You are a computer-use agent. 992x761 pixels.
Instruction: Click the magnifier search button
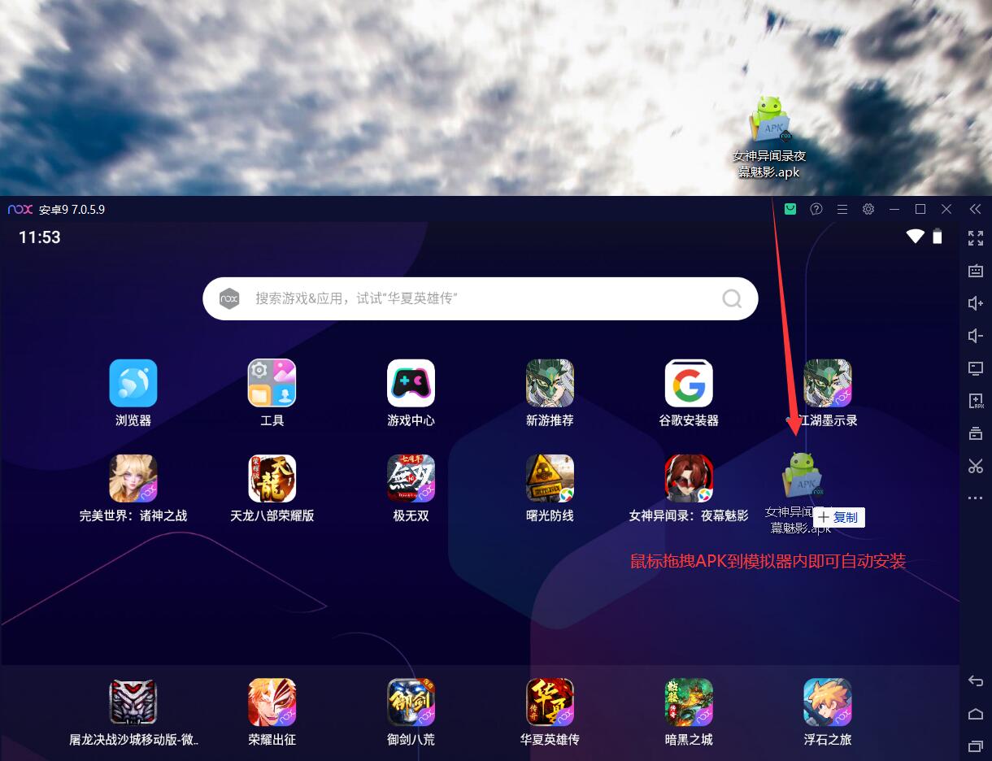click(x=732, y=298)
